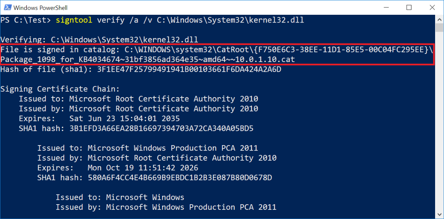Click the empty scrollbar track below the thumb

440,129
